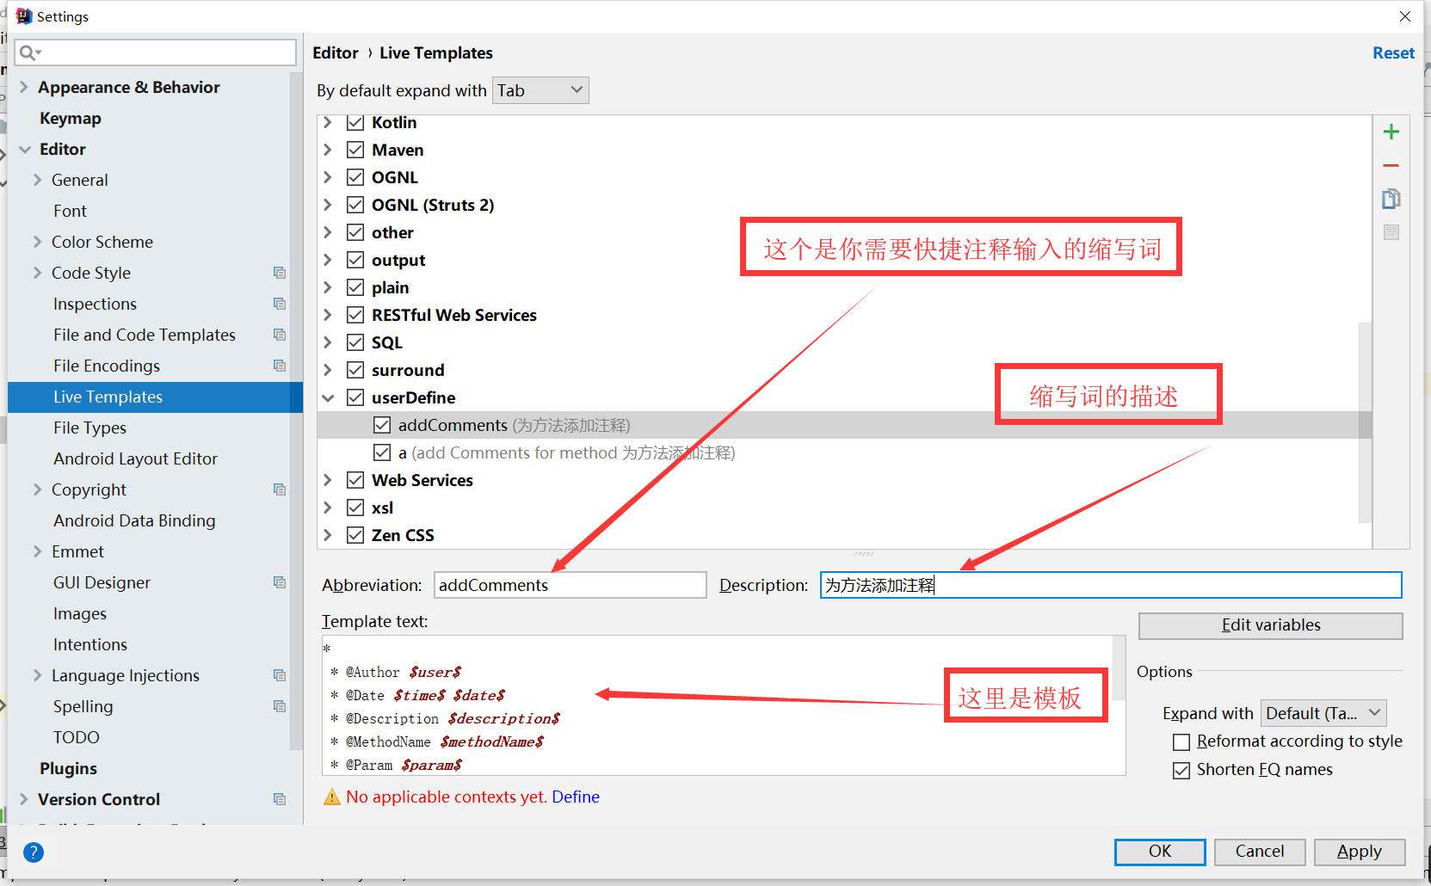Expand the Web Services template group
The width and height of the screenshot is (1431, 886).
pos(328,480)
